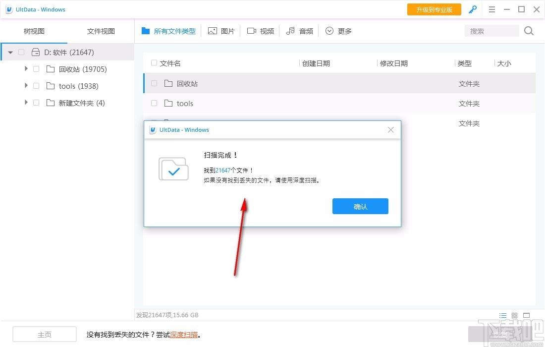Close the scan complete dialog
Image resolution: width=545 pixels, height=347 pixels.
(391, 130)
